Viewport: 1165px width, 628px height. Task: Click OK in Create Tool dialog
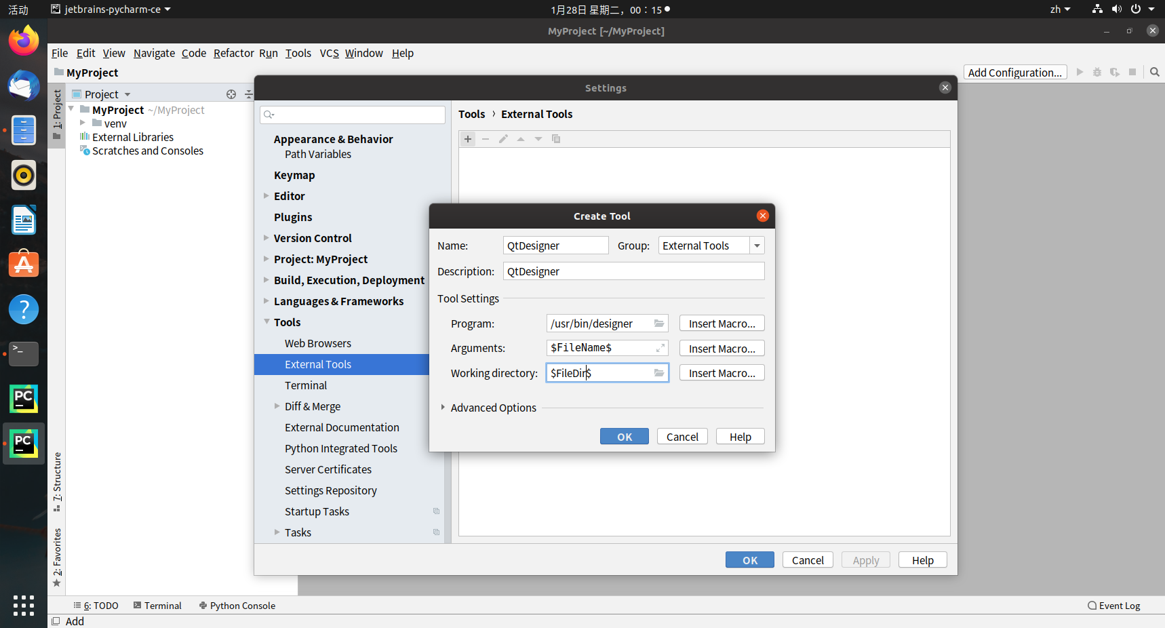tap(625, 437)
